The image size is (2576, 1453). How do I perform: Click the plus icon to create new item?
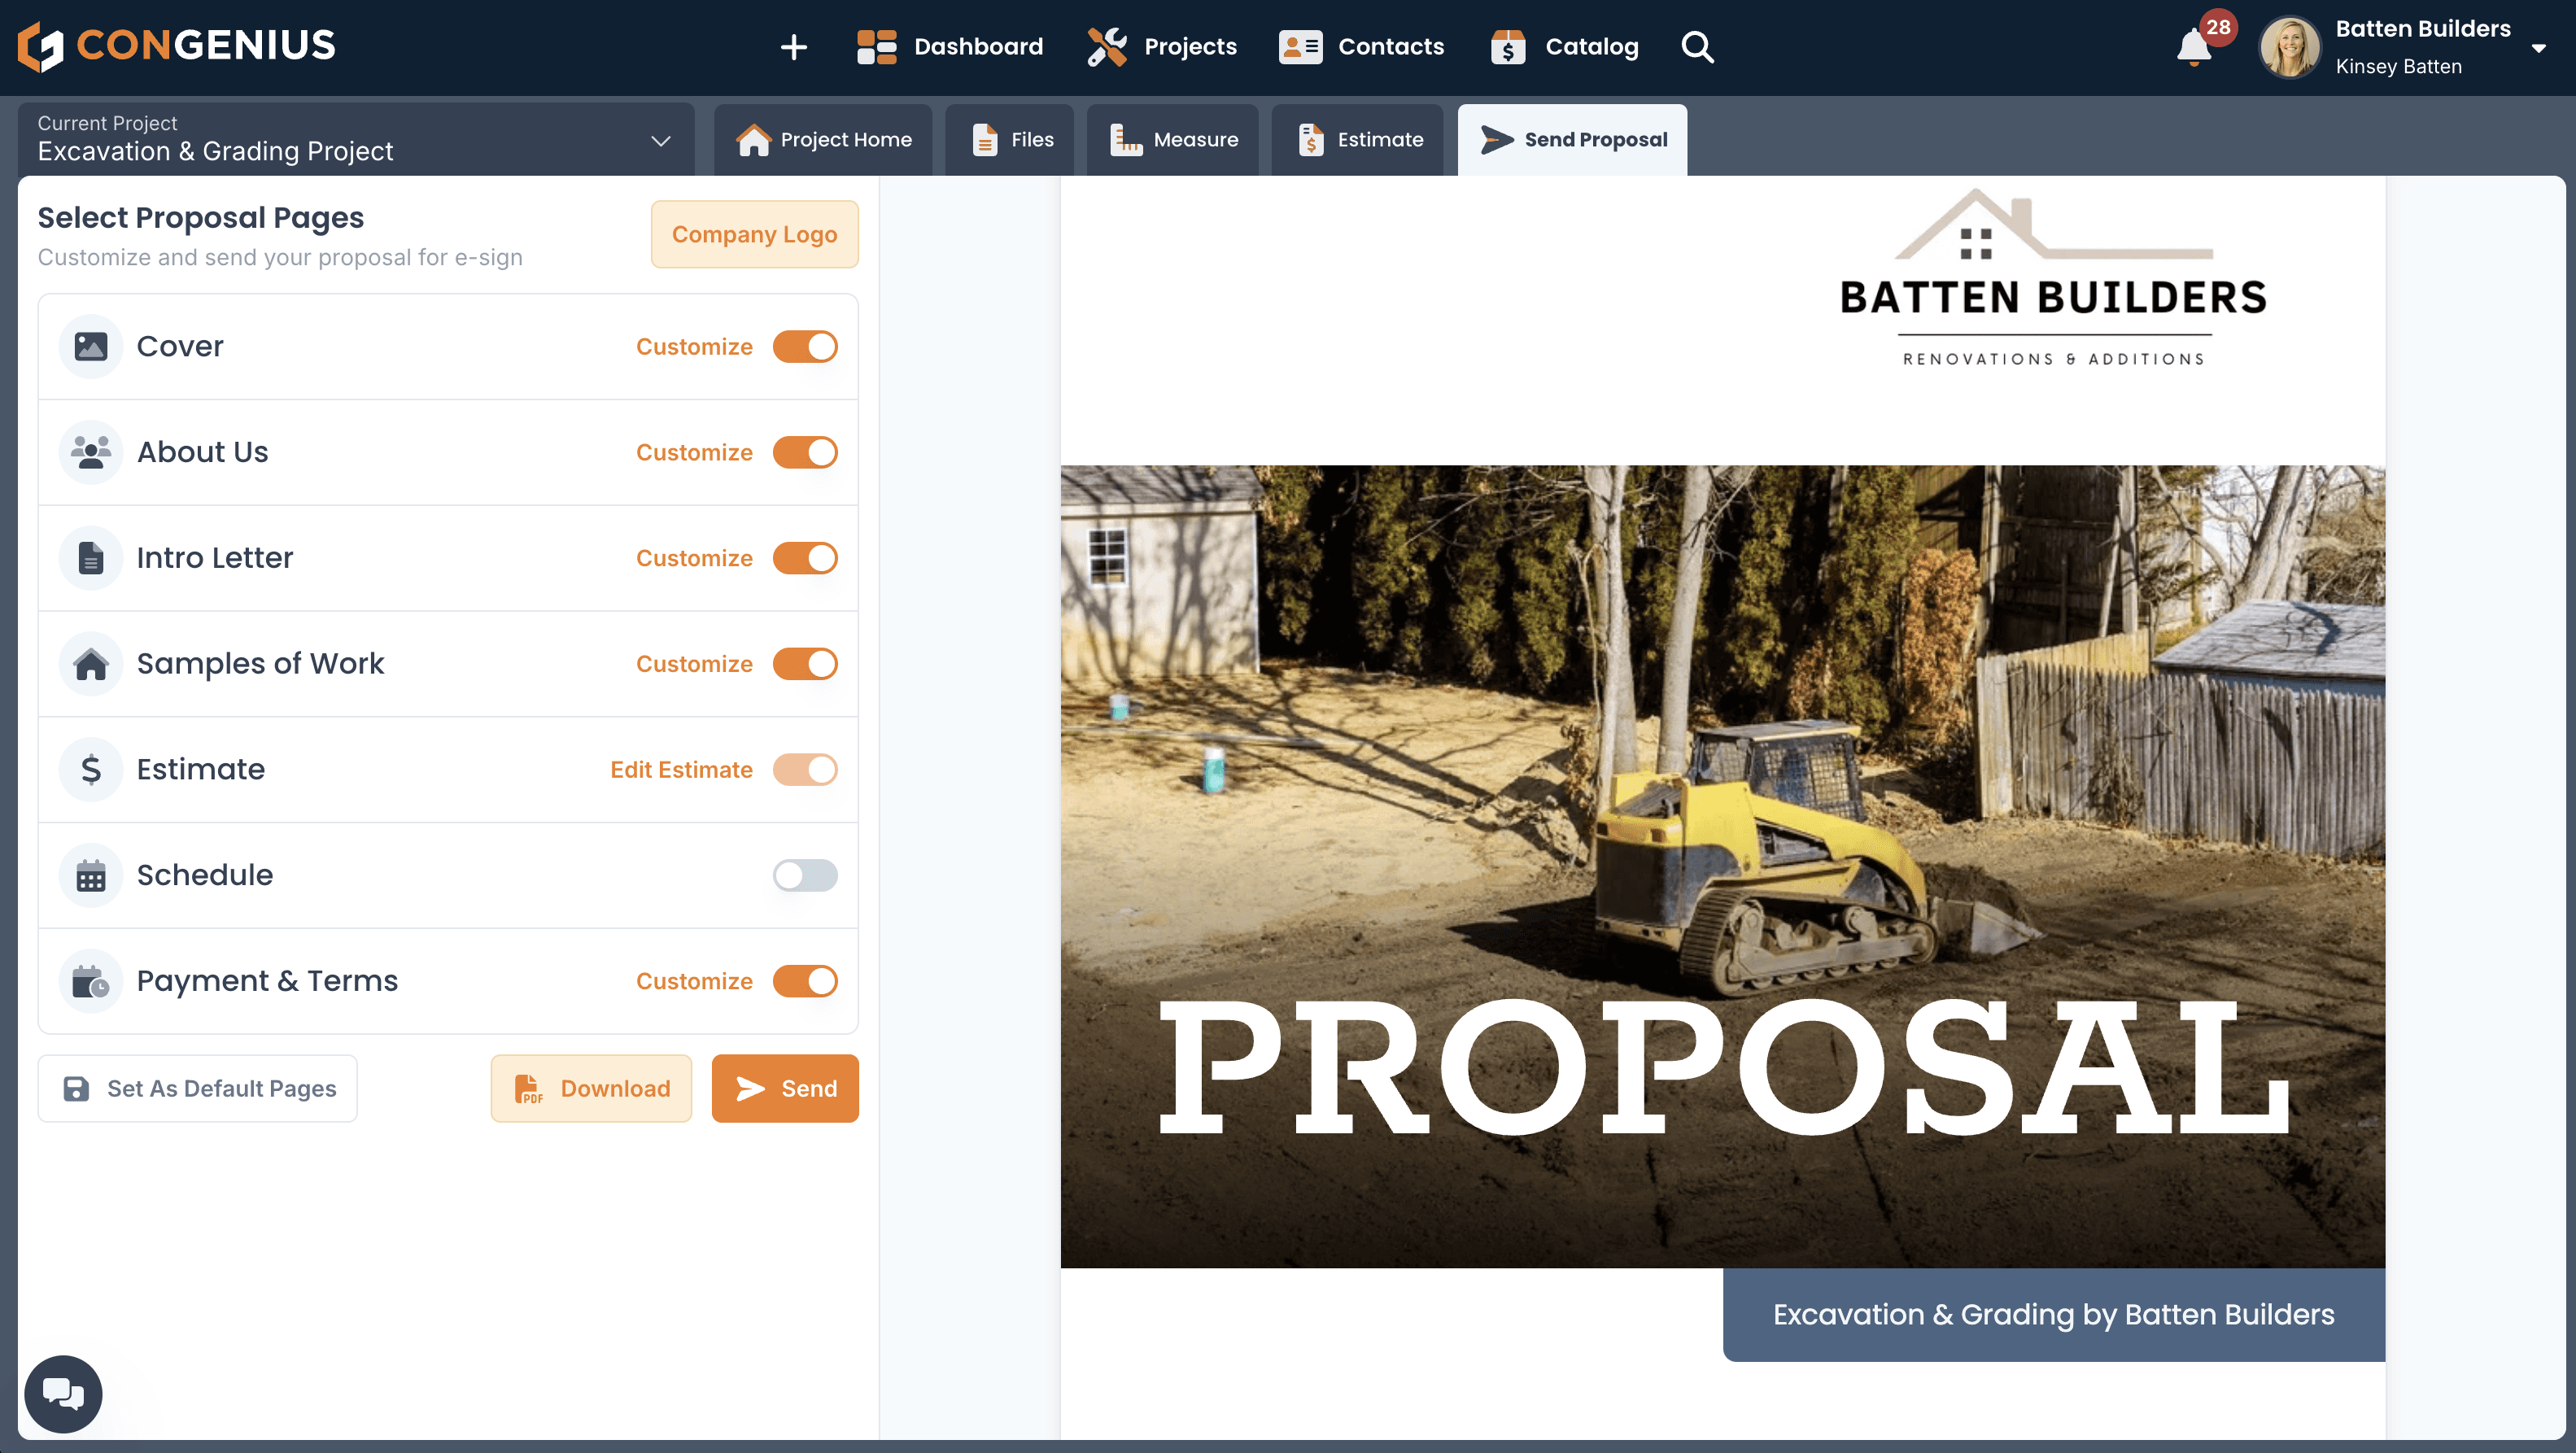point(793,47)
